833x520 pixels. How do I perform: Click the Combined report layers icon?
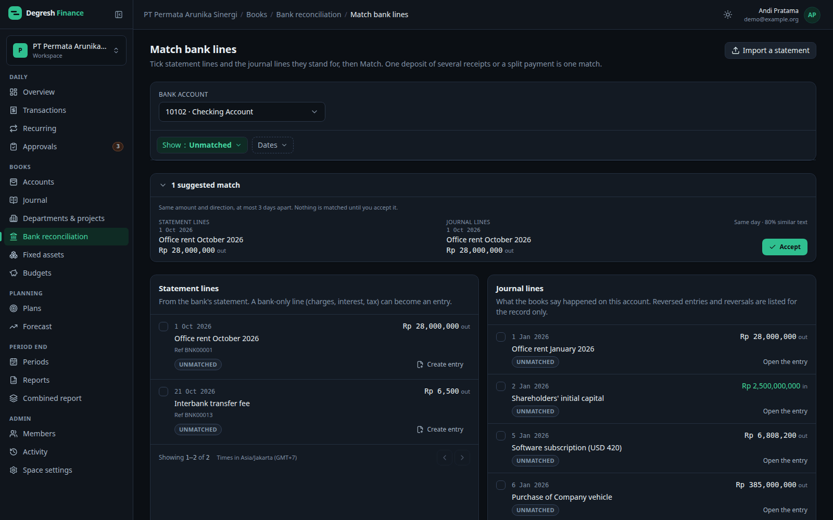(x=14, y=398)
